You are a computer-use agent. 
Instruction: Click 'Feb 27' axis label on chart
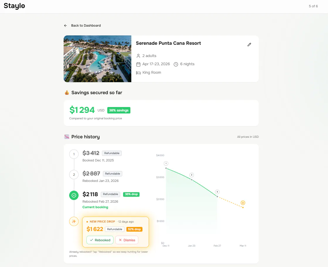217,246
